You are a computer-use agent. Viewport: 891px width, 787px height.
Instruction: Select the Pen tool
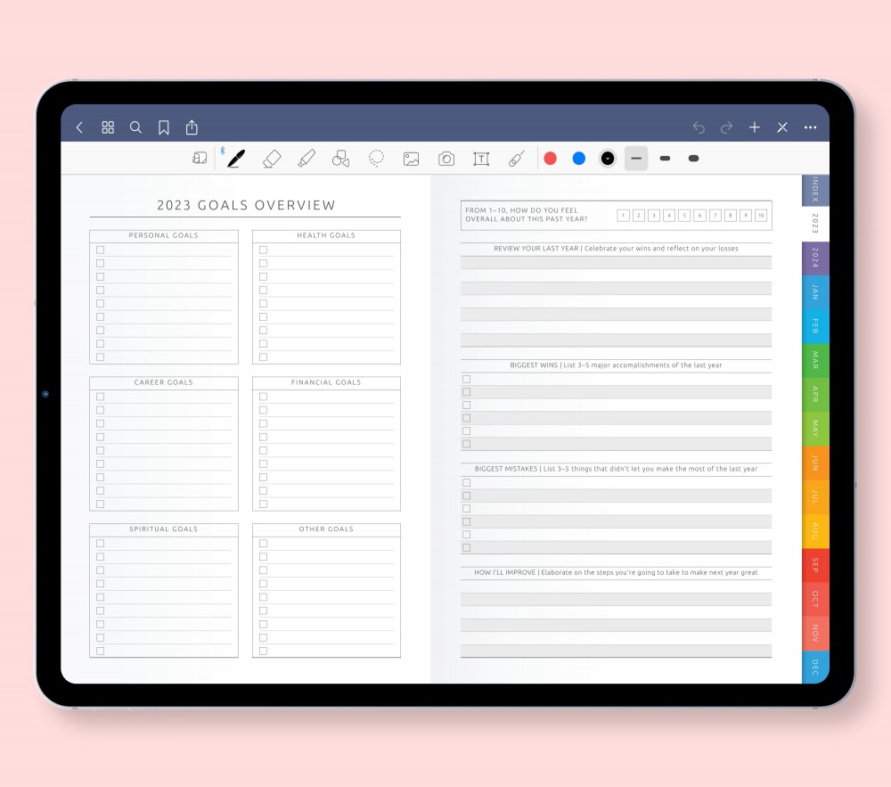click(236, 159)
